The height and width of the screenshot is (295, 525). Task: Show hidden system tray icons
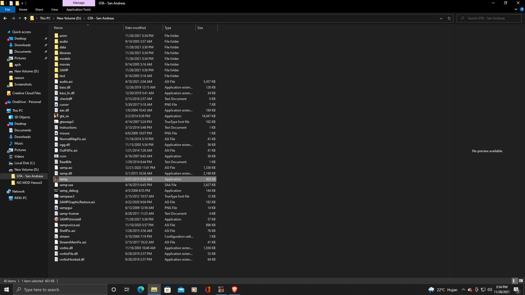click(x=463, y=290)
